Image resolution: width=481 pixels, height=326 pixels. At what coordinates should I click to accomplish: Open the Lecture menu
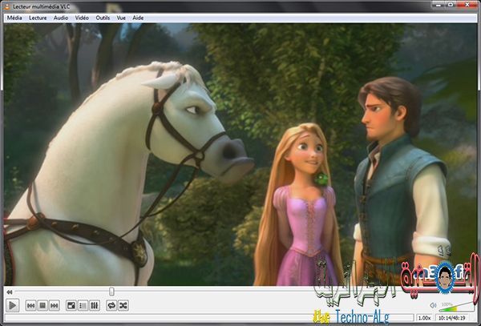(38, 18)
